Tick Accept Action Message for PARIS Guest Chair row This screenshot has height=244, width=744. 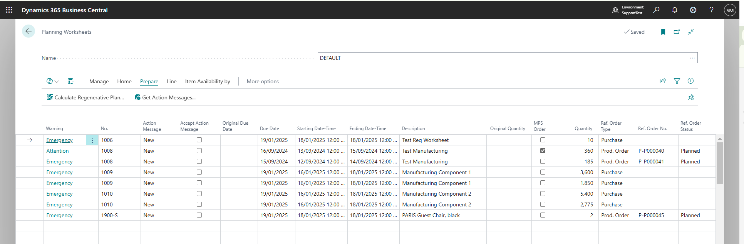pos(199,215)
